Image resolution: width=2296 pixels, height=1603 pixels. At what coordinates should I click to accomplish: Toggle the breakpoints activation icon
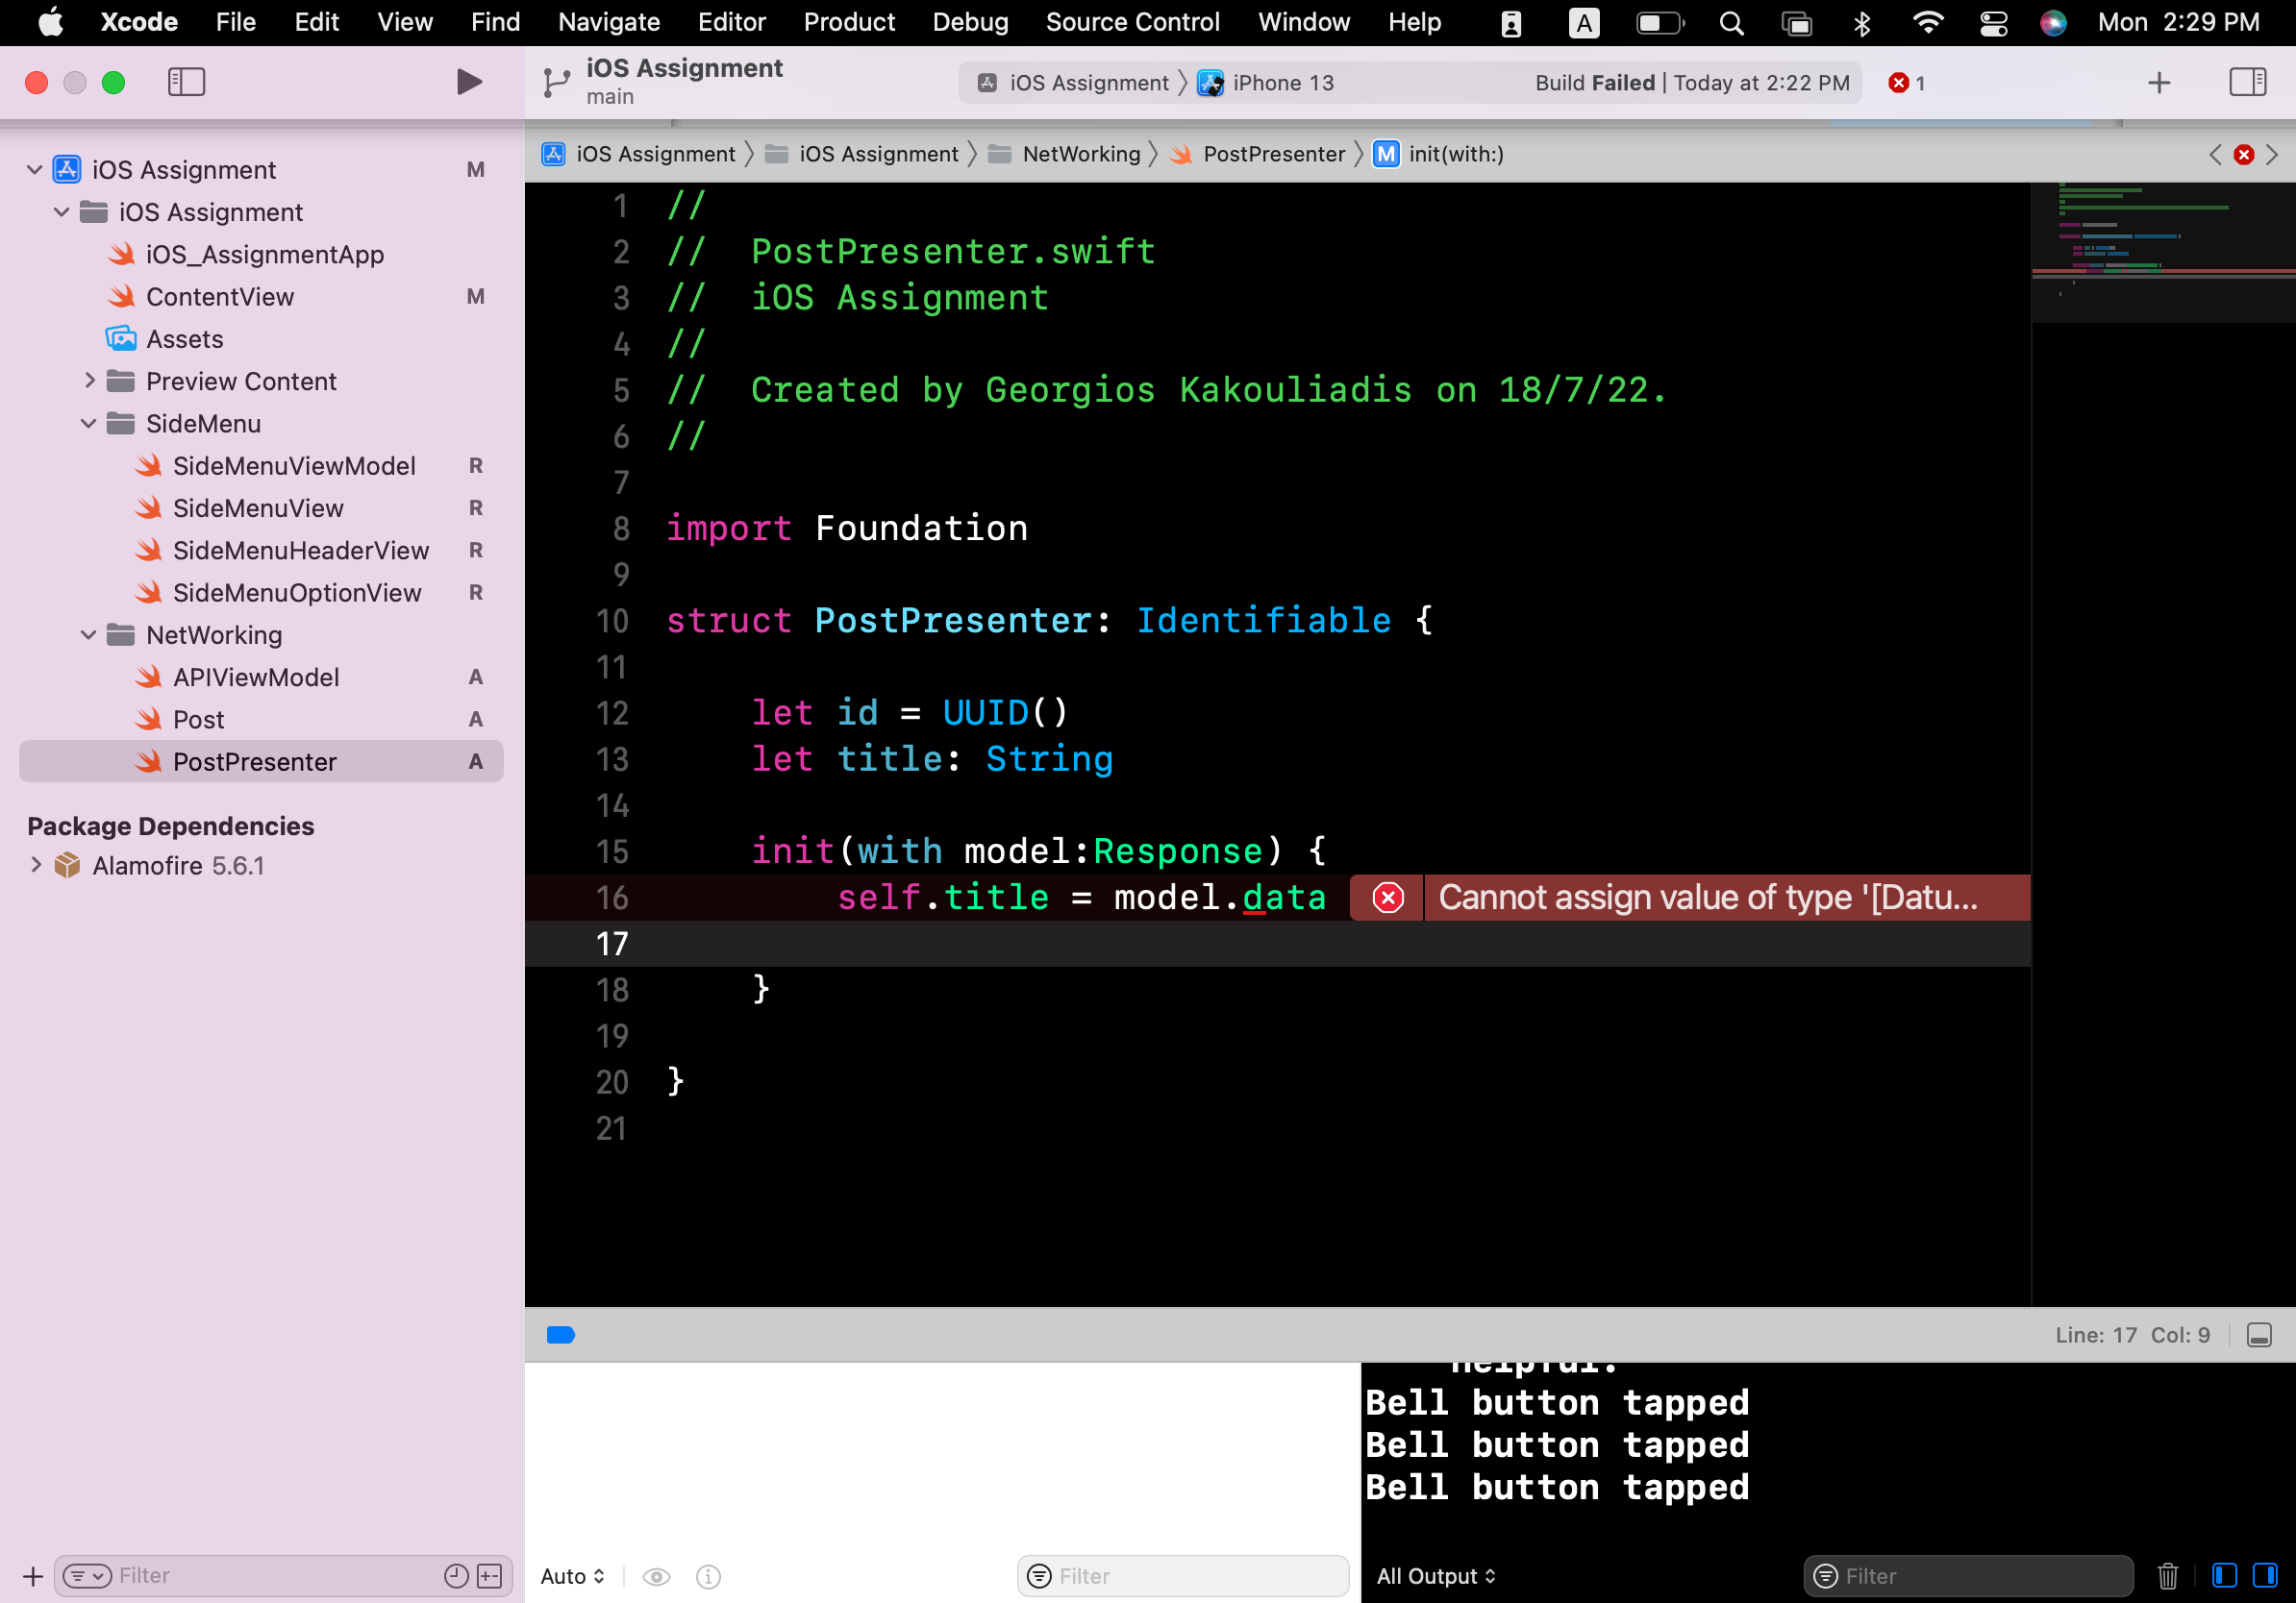point(561,1335)
